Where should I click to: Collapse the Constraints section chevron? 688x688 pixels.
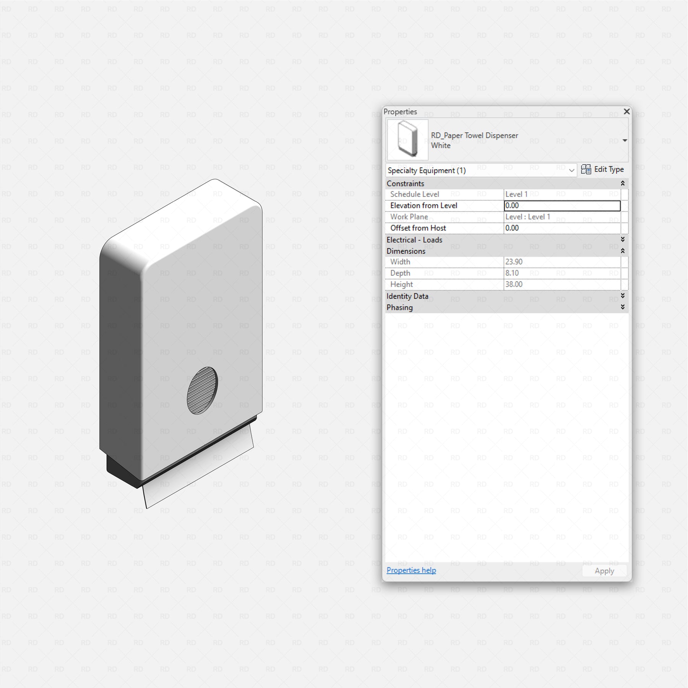(623, 183)
